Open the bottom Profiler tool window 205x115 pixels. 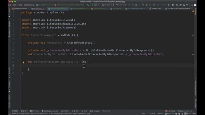[x=65, y=111]
